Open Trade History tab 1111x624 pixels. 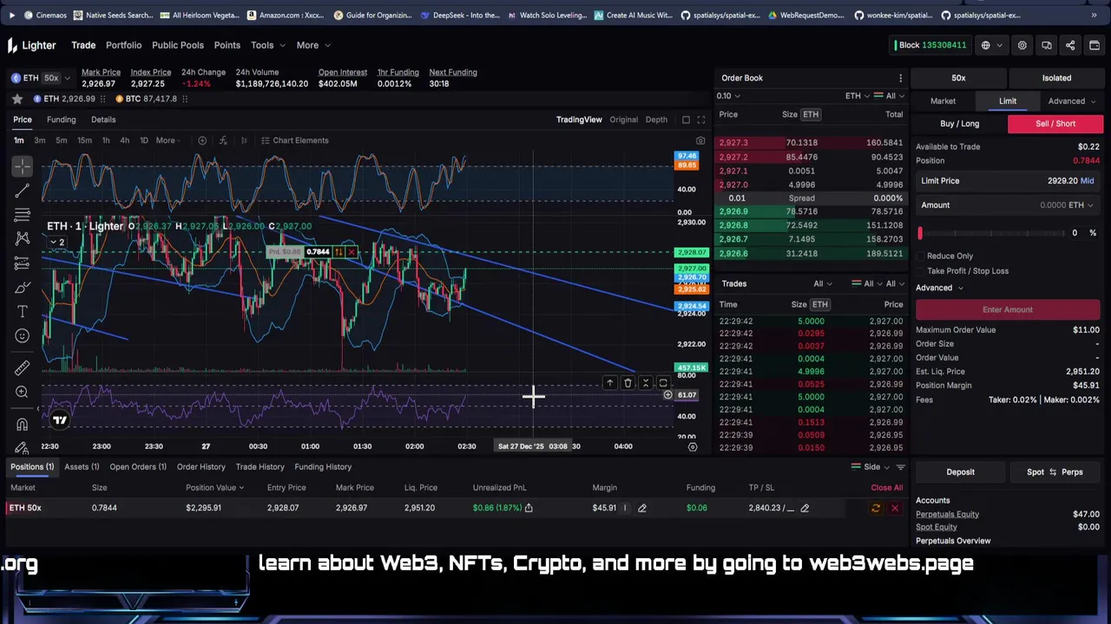[260, 467]
